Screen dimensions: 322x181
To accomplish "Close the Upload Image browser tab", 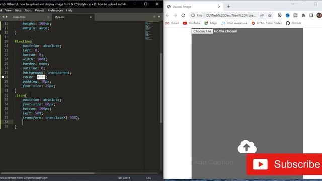I will point(219,7).
